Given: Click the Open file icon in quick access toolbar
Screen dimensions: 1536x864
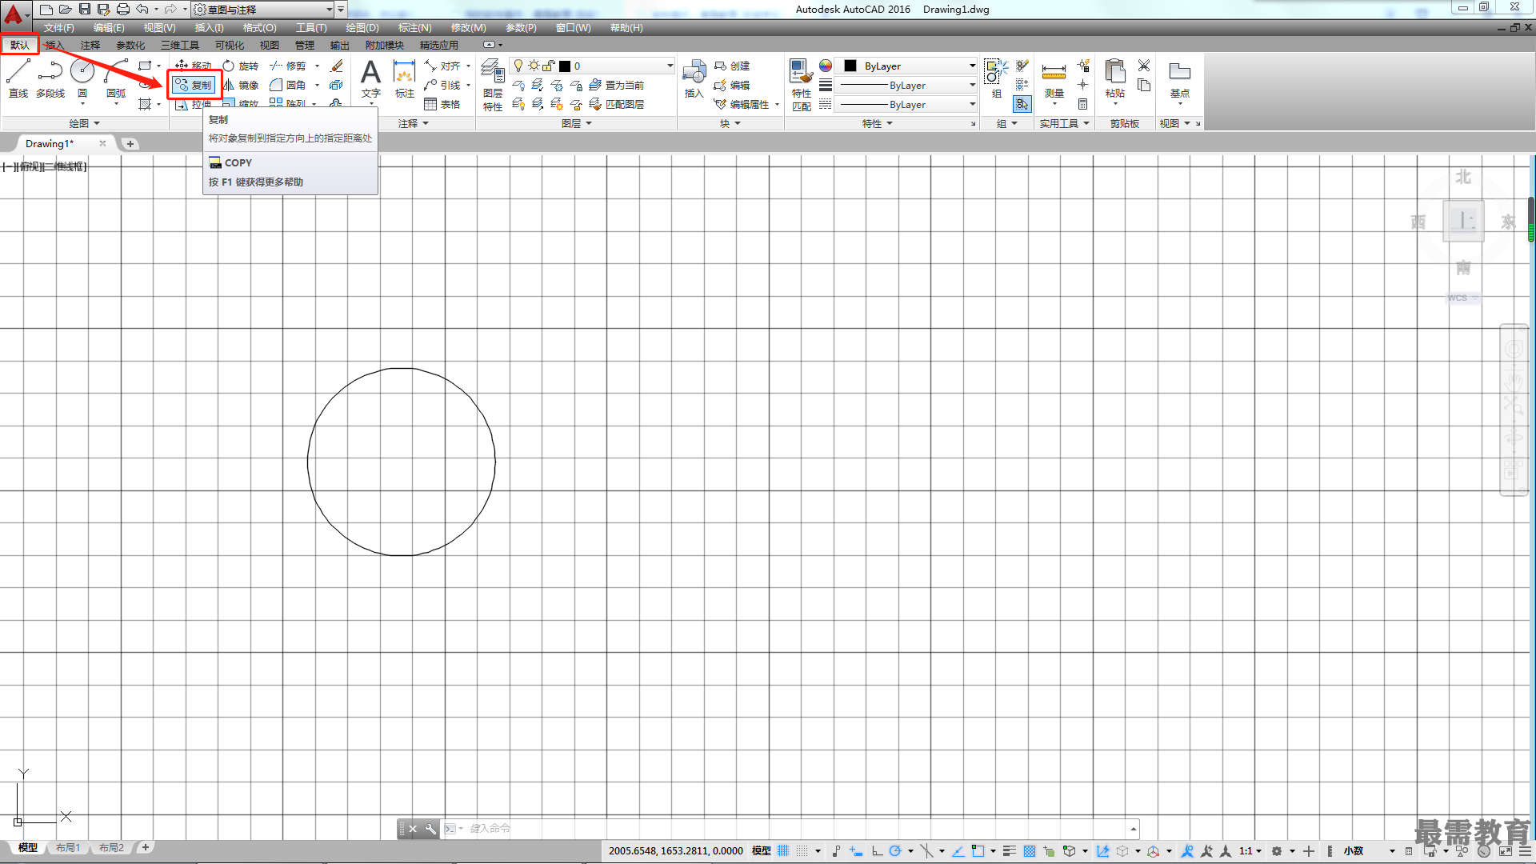Looking at the screenshot, I should click(x=66, y=9).
